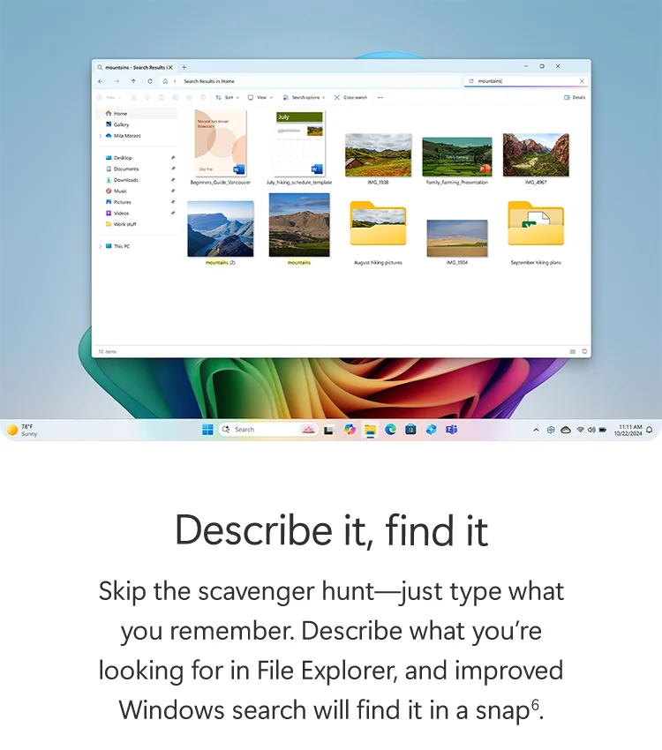Go up one folder level
This screenshot has width=662, height=750.
pos(133,81)
